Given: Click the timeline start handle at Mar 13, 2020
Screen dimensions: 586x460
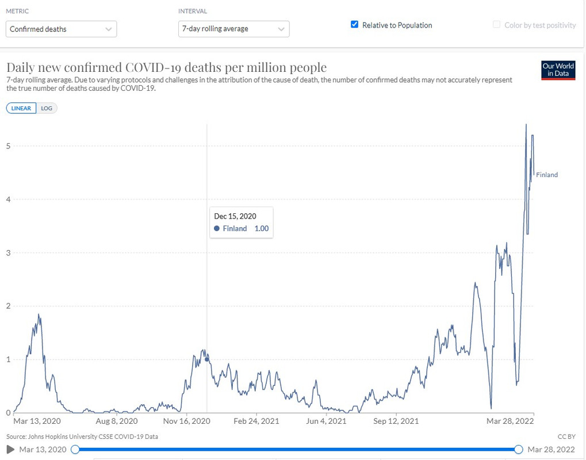Looking at the screenshot, I should tap(75, 449).
